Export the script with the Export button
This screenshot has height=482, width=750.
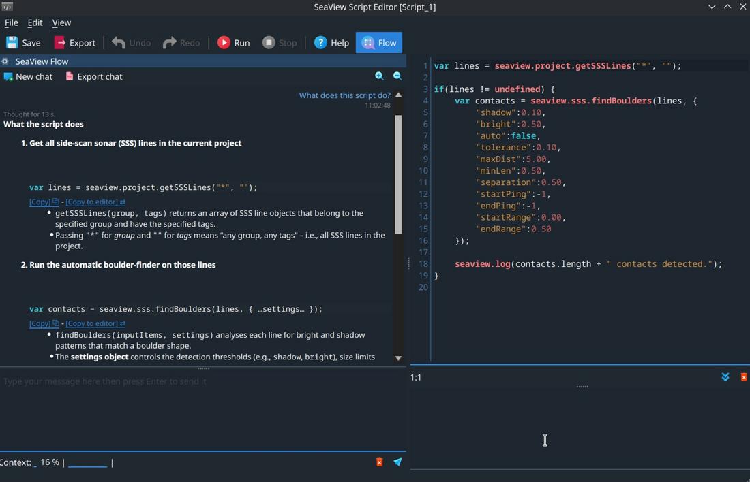75,42
